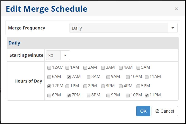Image resolution: width=186 pixels, height=124 pixels.
Task: Select the 4AM hour checkbox
Action: click(x=121, y=68)
